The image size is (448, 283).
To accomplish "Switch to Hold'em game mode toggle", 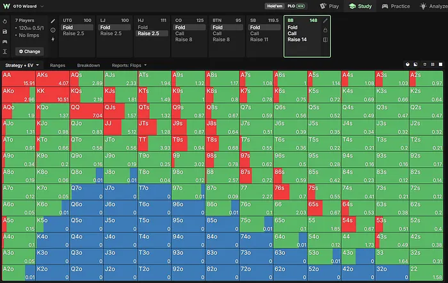I will coord(275,6).
